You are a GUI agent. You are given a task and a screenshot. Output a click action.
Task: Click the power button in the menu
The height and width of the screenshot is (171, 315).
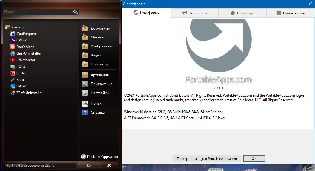tap(89, 165)
